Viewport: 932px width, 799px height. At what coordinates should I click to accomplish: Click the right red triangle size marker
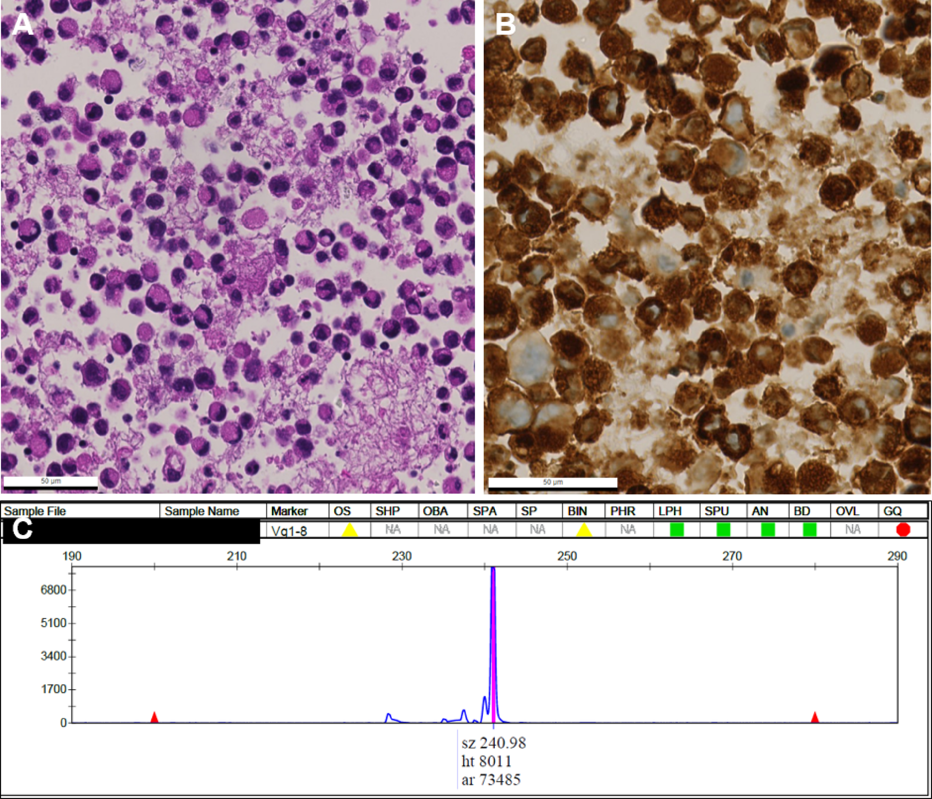815,717
